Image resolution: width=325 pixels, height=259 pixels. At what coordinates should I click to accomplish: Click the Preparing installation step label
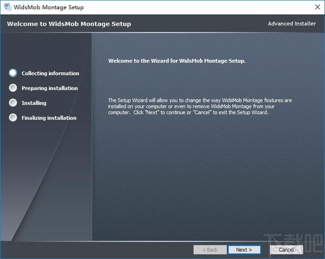[49, 88]
